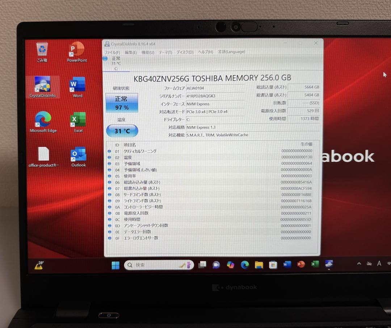Select the 0C 使用時間 attribute row

click(x=210, y=220)
